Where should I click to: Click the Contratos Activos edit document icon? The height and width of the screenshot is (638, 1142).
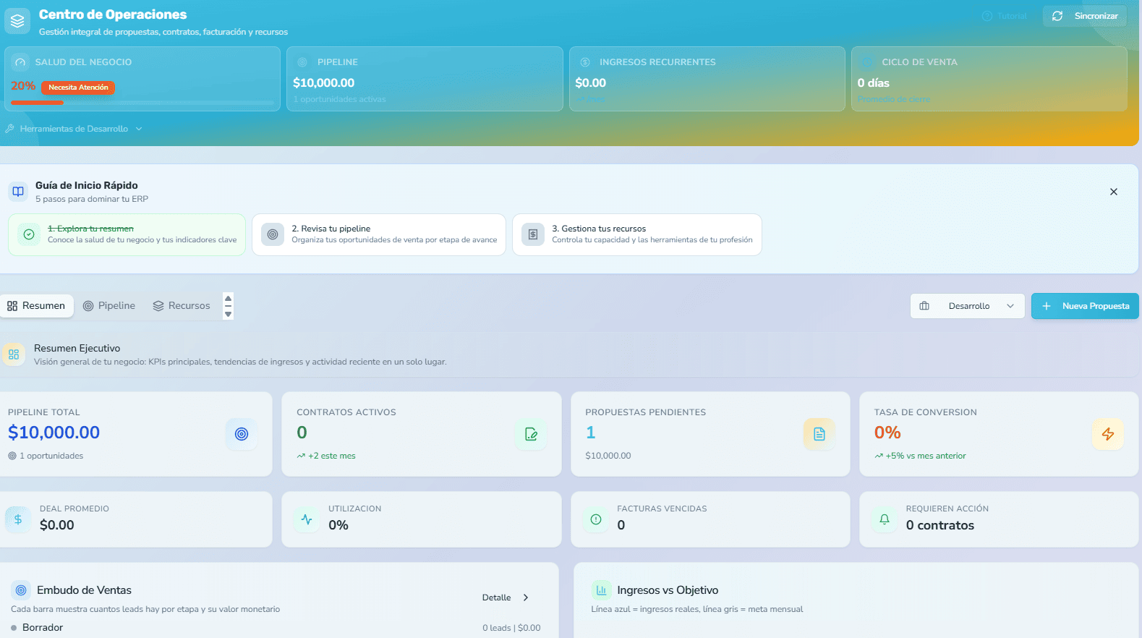[531, 434]
